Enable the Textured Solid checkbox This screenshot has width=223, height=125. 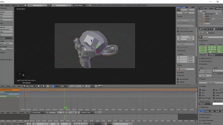178,79
